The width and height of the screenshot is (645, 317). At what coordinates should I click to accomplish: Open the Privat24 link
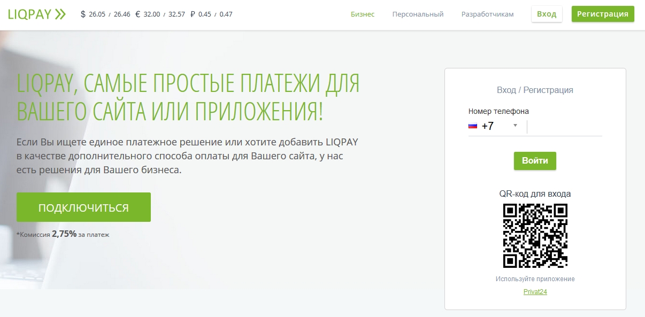(x=535, y=292)
